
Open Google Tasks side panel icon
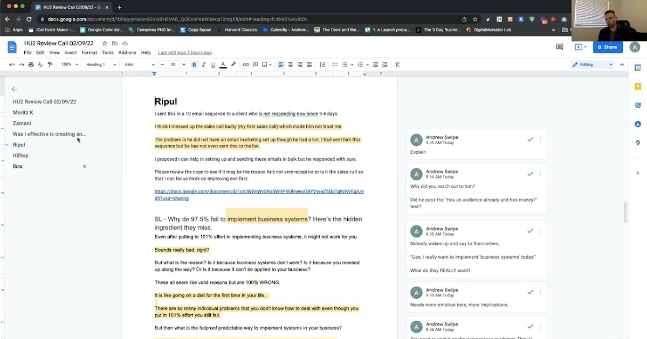pos(638,105)
